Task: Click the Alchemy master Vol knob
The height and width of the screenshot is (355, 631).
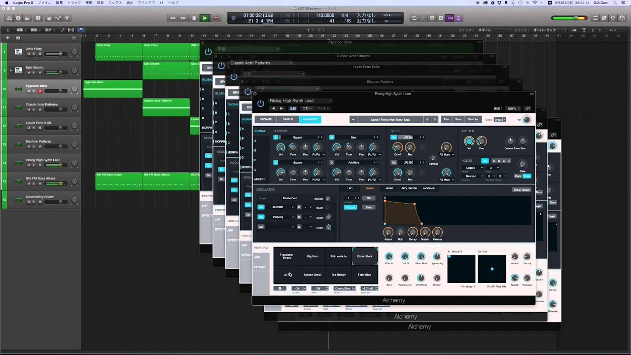Action: pos(469,142)
